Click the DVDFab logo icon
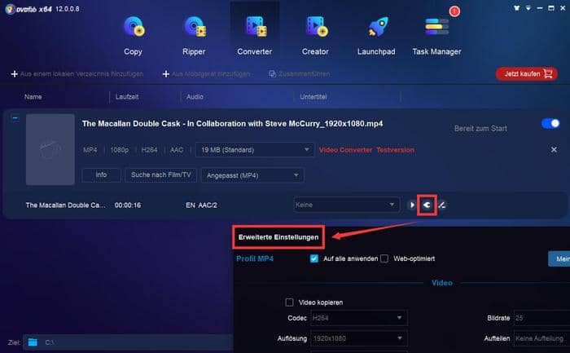This screenshot has height=353, width=570. (x=10, y=9)
